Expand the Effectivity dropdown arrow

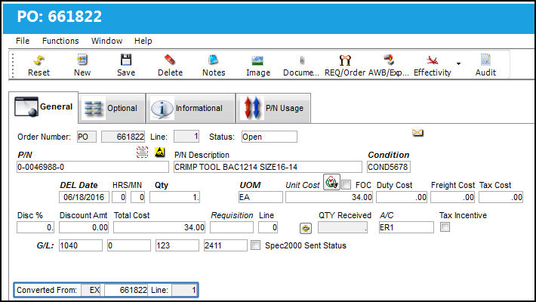(458, 63)
